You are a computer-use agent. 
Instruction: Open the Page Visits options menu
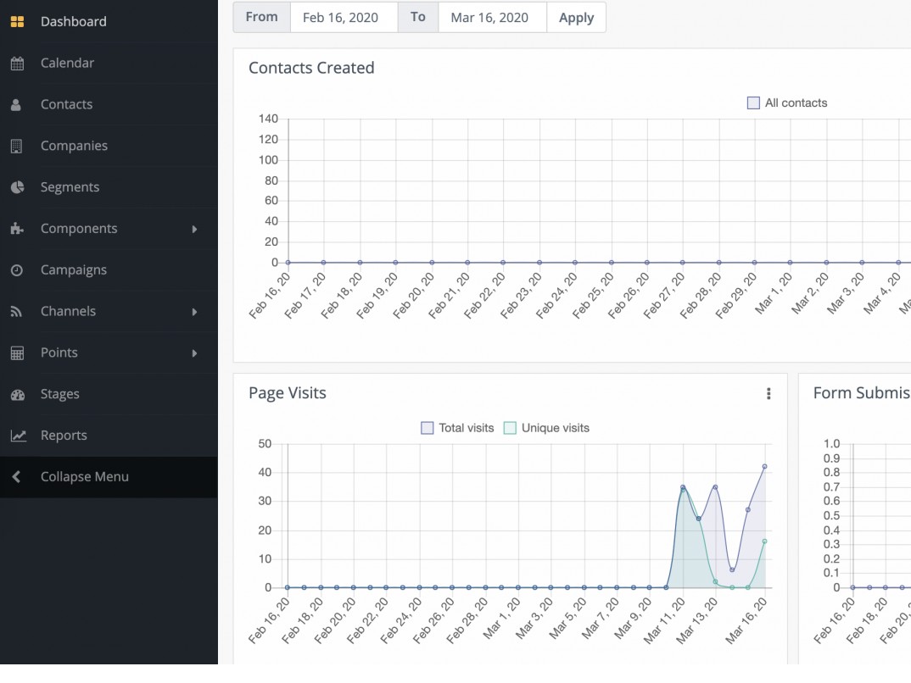769,393
